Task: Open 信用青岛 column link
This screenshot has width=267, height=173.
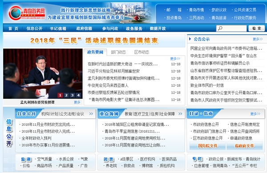Action: click(x=220, y=166)
